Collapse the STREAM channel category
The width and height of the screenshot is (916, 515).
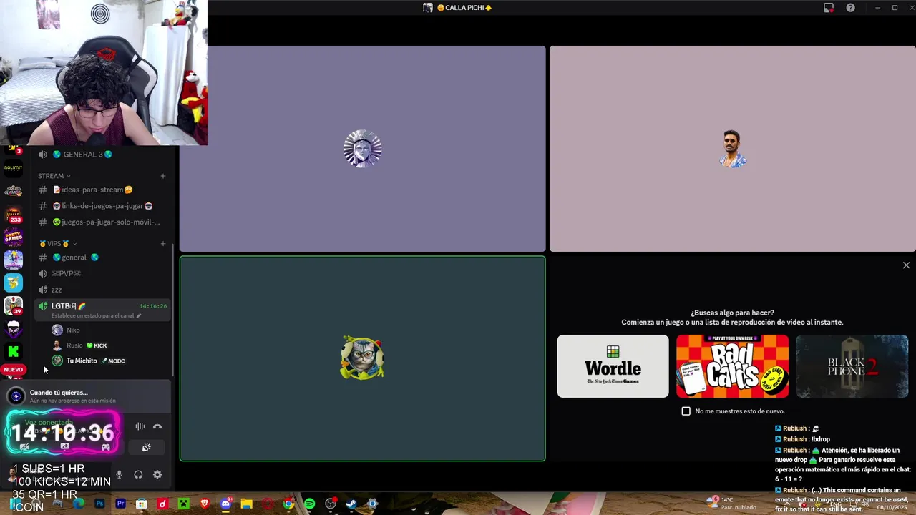coord(54,176)
